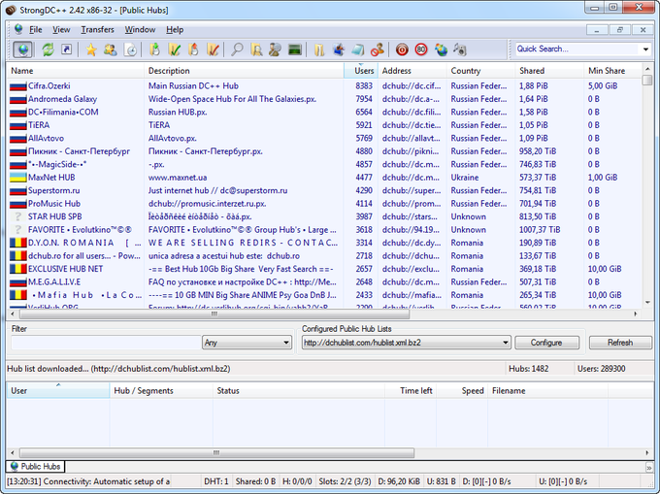This screenshot has width=660, height=494.
Task: Click the app globe icon beside File menu
Action: (18, 29)
